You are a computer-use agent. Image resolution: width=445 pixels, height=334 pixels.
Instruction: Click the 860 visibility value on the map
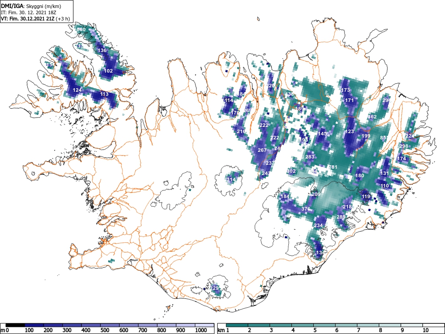pos(81,29)
